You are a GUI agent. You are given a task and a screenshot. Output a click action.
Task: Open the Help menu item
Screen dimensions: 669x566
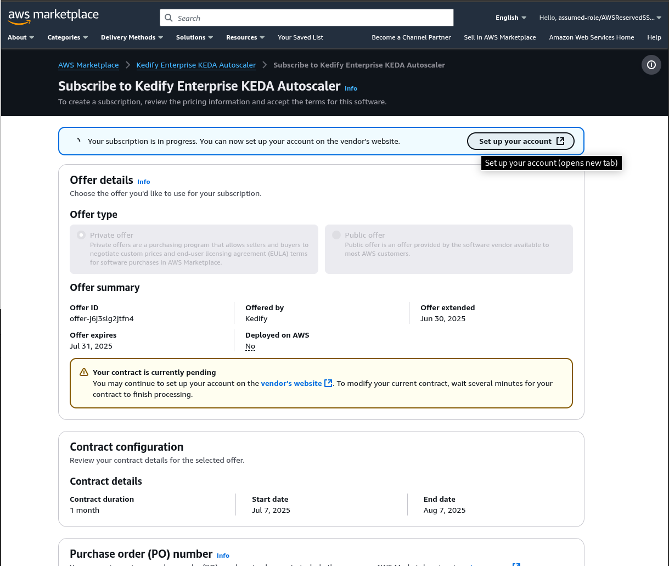pos(654,37)
